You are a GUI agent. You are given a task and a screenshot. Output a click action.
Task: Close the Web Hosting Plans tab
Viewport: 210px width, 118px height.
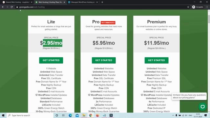64,2
